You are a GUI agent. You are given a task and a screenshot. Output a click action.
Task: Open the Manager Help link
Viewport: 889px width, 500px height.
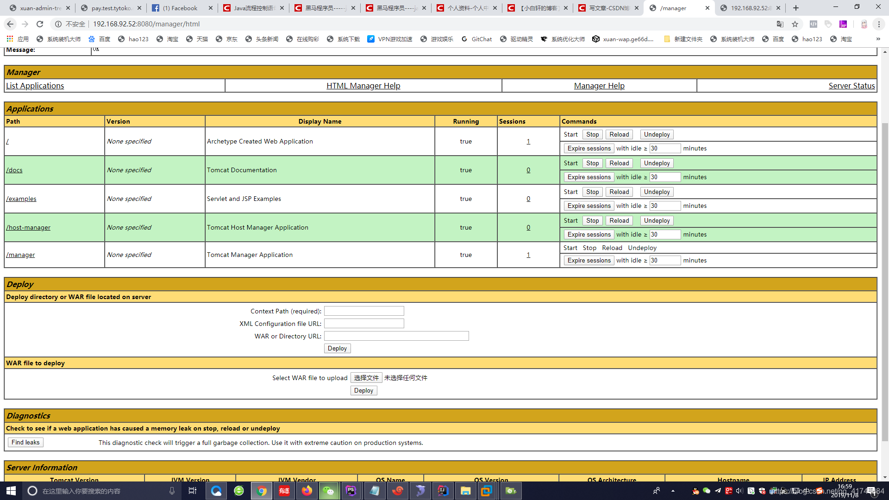[599, 86]
